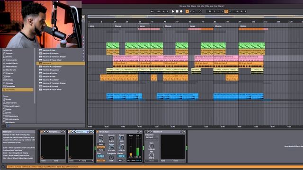The height and width of the screenshot is (170, 303).
Task: Click the Trim value field in Drum Buss
Action: (101, 156)
